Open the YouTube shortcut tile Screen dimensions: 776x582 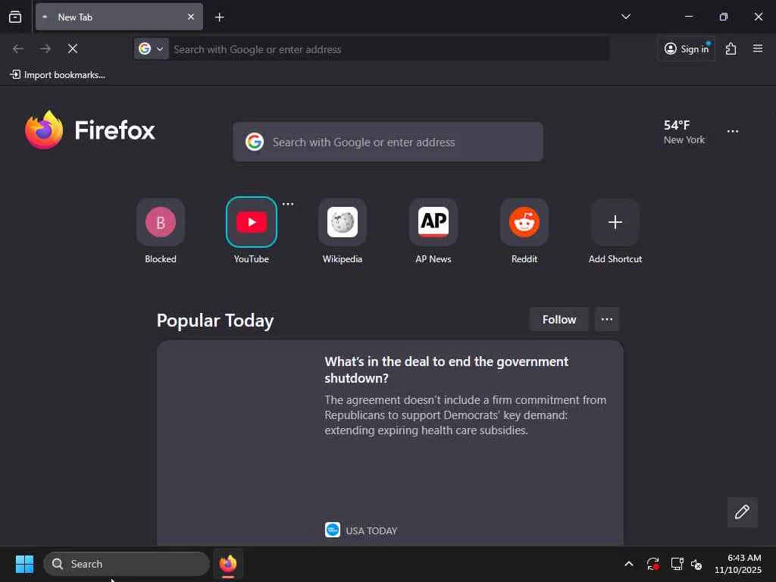click(x=252, y=222)
